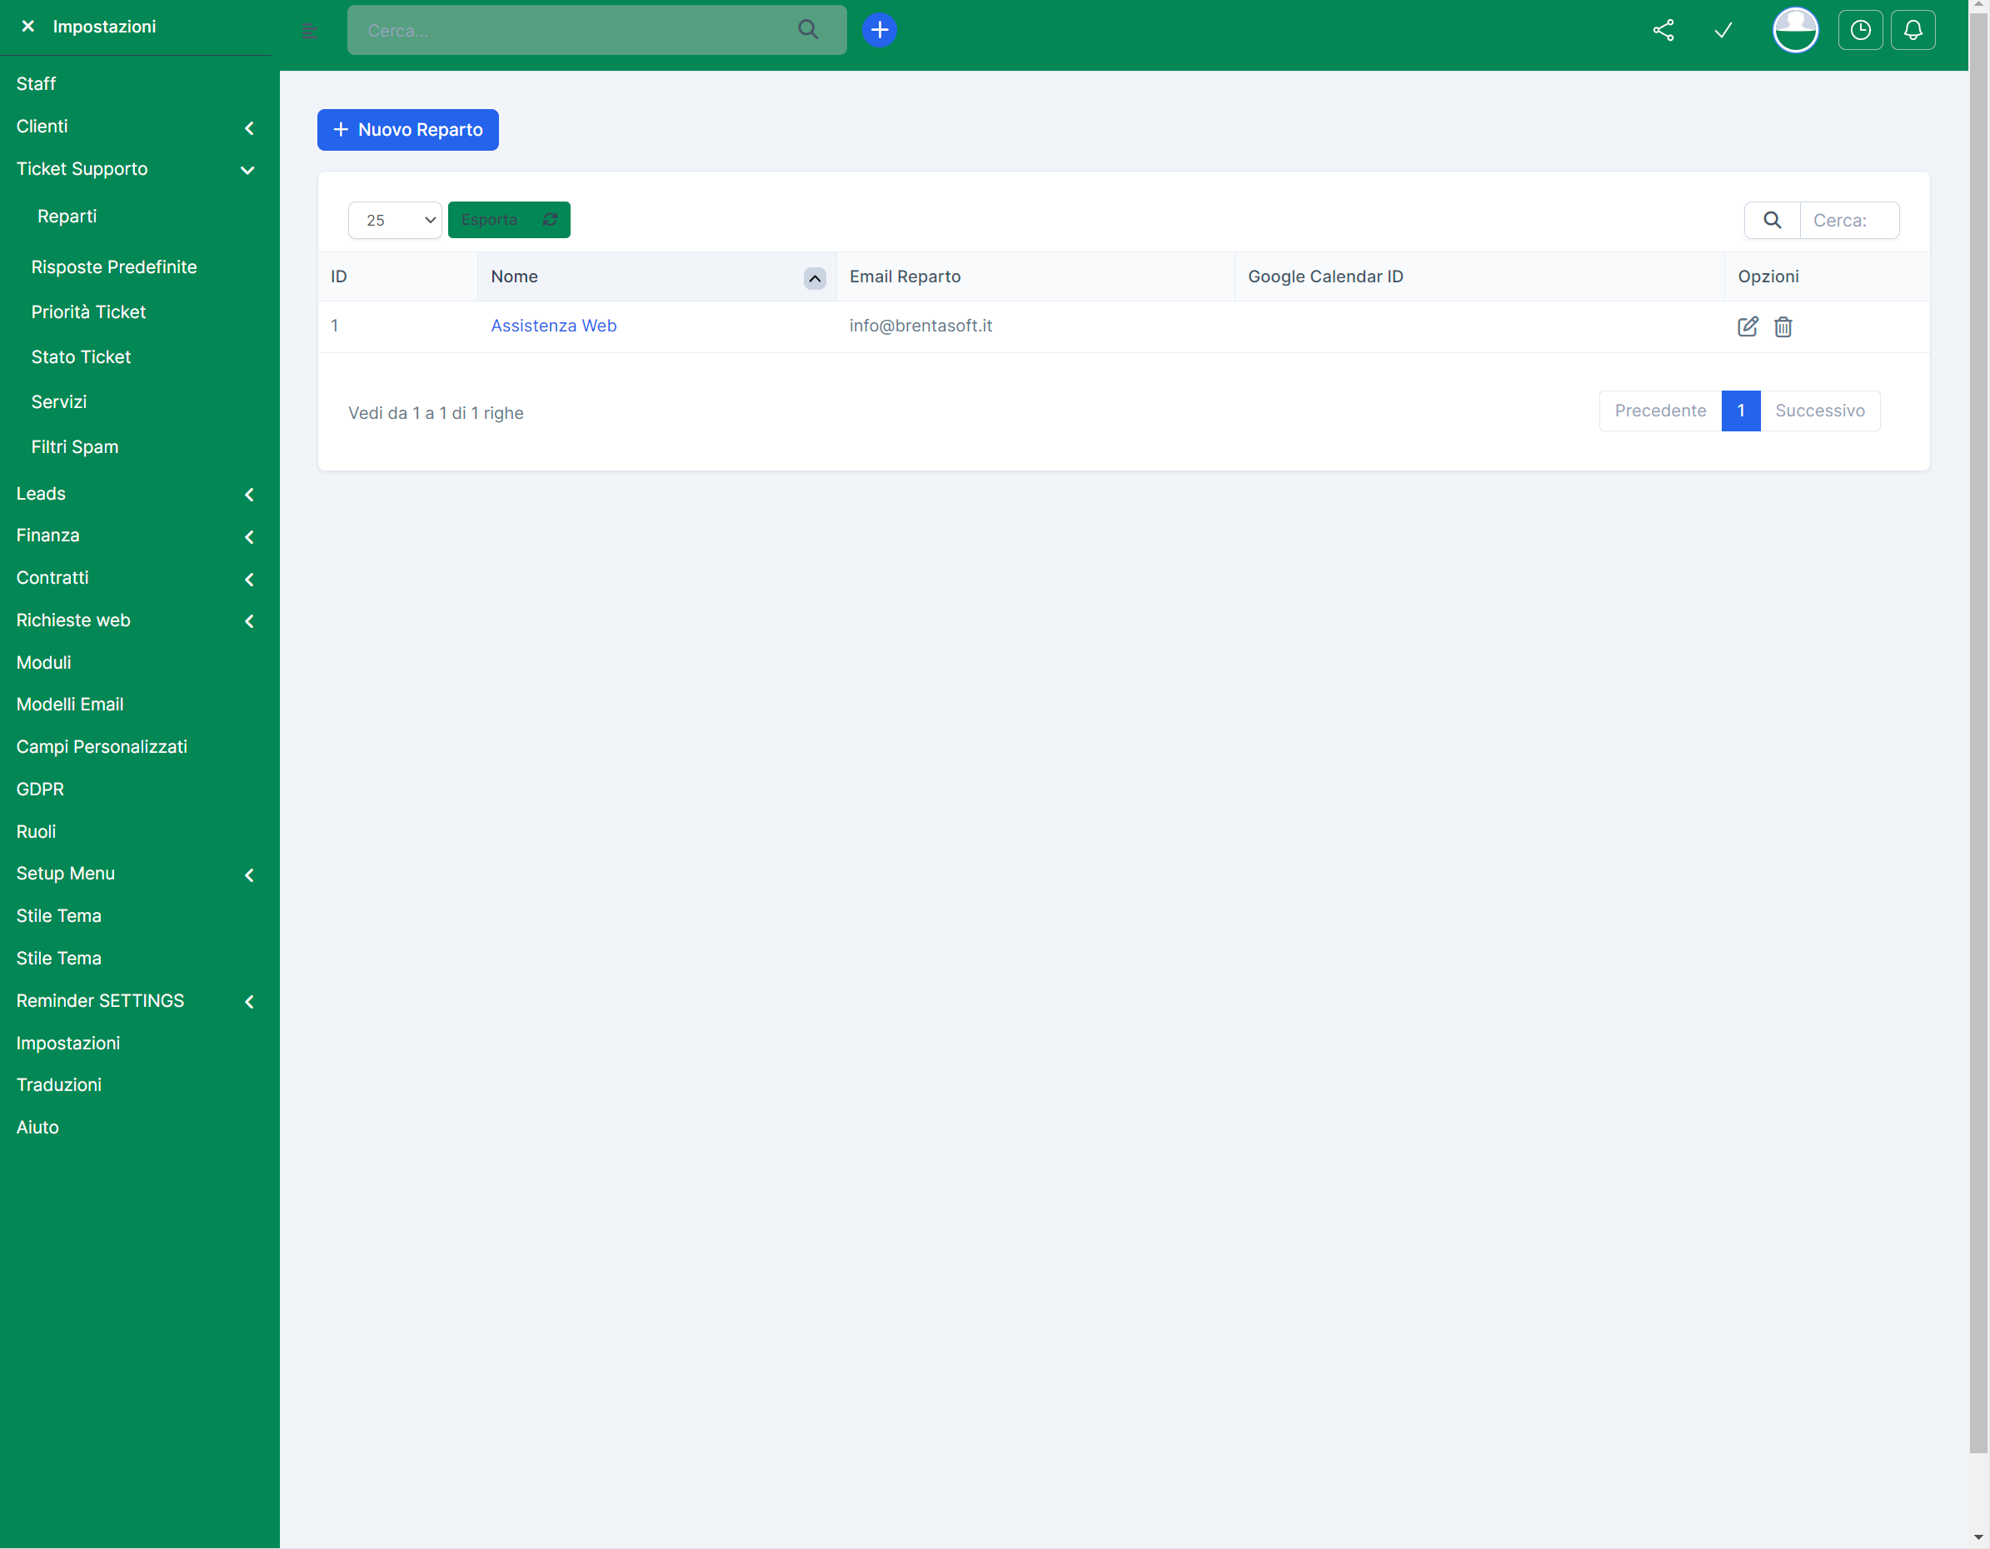Open the timesheet clock icon

click(x=1860, y=30)
